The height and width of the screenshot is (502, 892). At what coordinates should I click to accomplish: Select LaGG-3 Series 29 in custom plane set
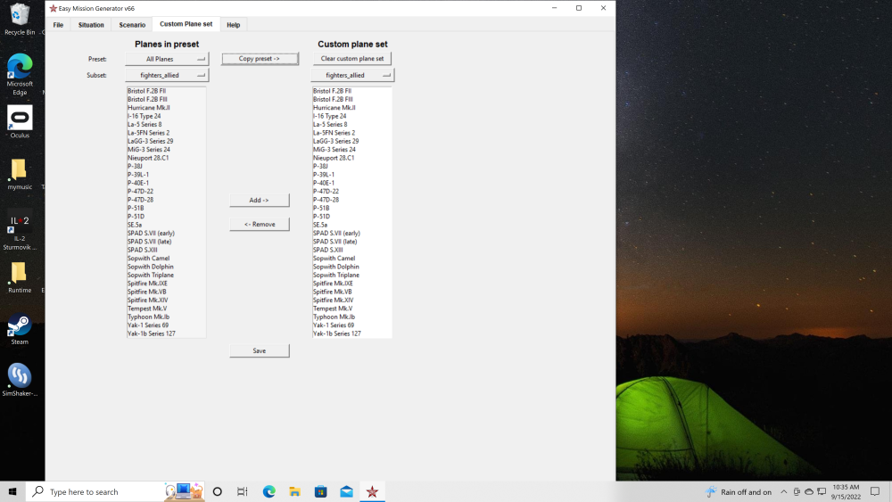[335, 141]
